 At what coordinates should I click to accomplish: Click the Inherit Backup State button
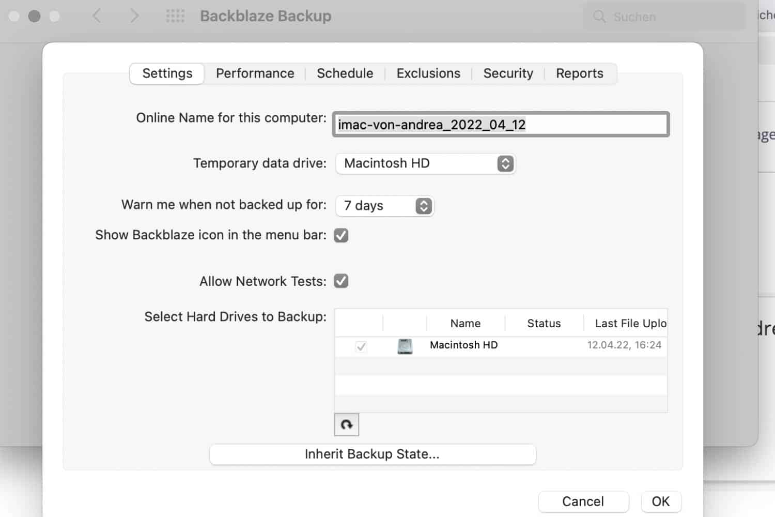[373, 454]
